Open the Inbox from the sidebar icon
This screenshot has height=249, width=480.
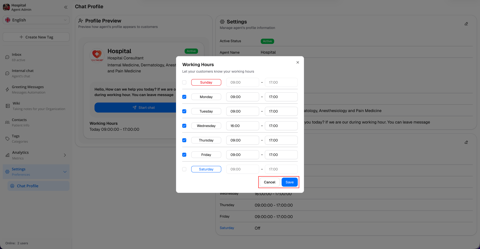point(7,57)
